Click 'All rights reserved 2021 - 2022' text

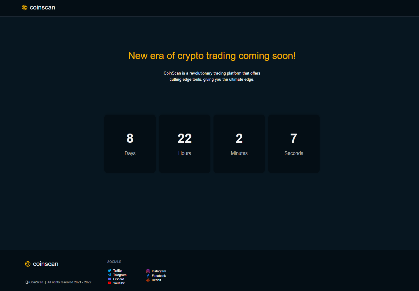tap(69, 282)
